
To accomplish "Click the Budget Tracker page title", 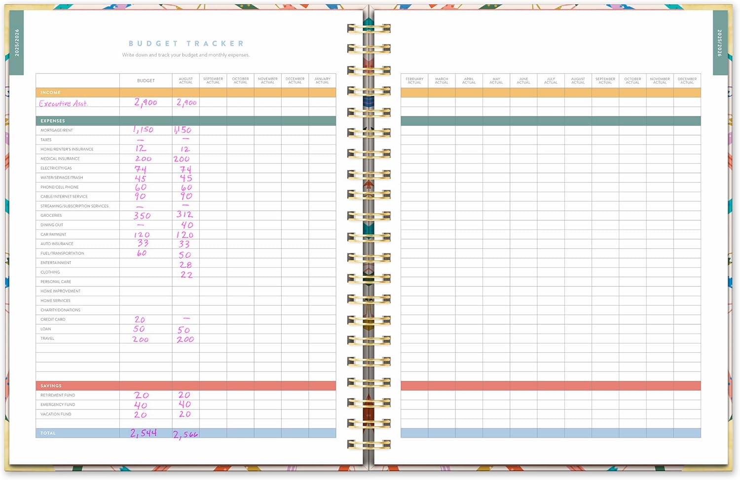I will click(186, 44).
